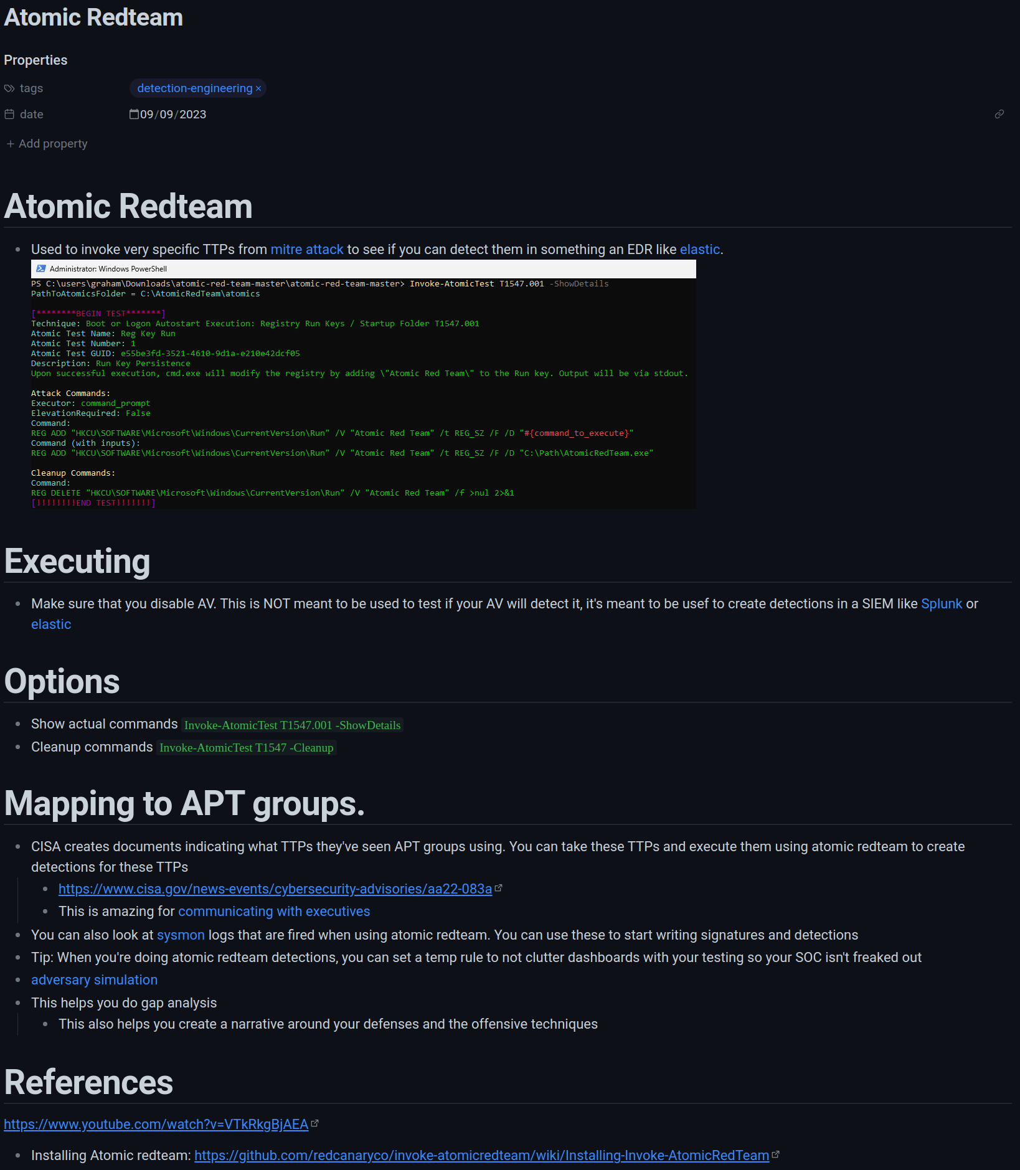Open the sysmon note link
This screenshot has height=1170, width=1020.
click(x=181, y=935)
